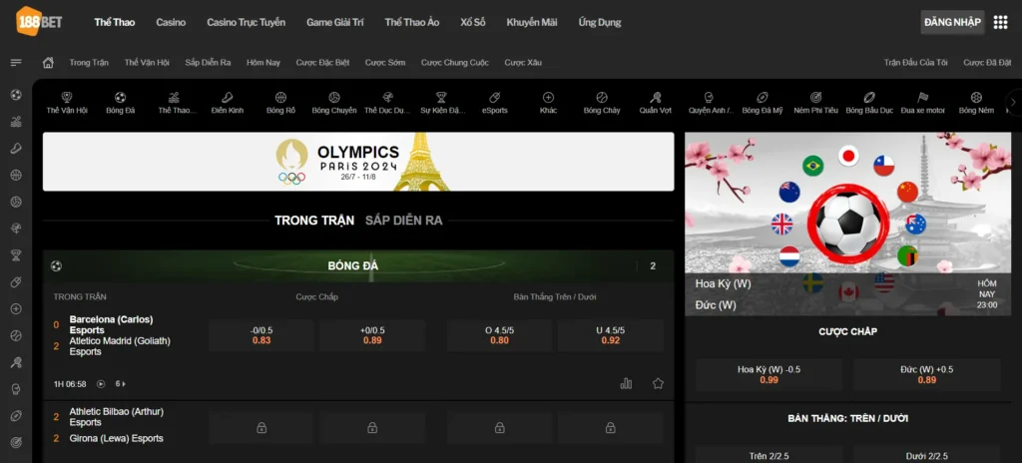Switch to the Sắp Diễn Ra tab
This screenshot has height=463, width=1022.
point(403,221)
